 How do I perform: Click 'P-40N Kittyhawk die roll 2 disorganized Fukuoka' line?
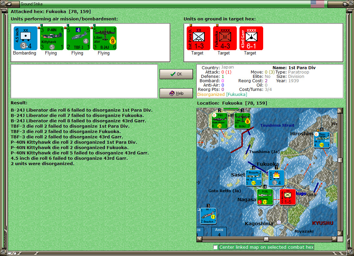point(69,147)
